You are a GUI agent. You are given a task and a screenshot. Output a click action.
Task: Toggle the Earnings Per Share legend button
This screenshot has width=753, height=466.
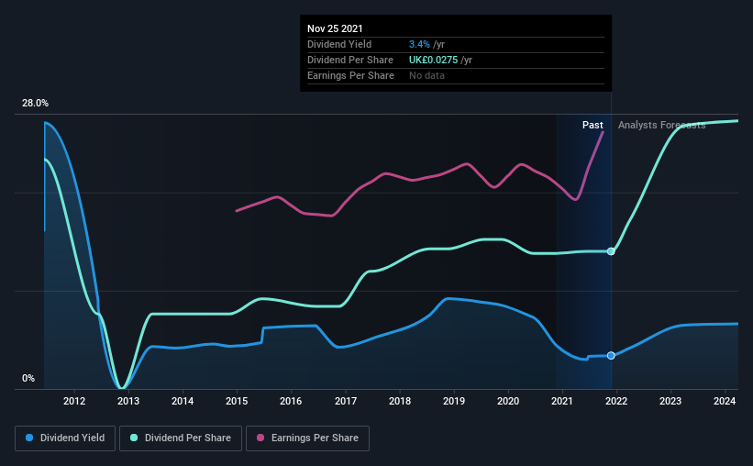308,438
